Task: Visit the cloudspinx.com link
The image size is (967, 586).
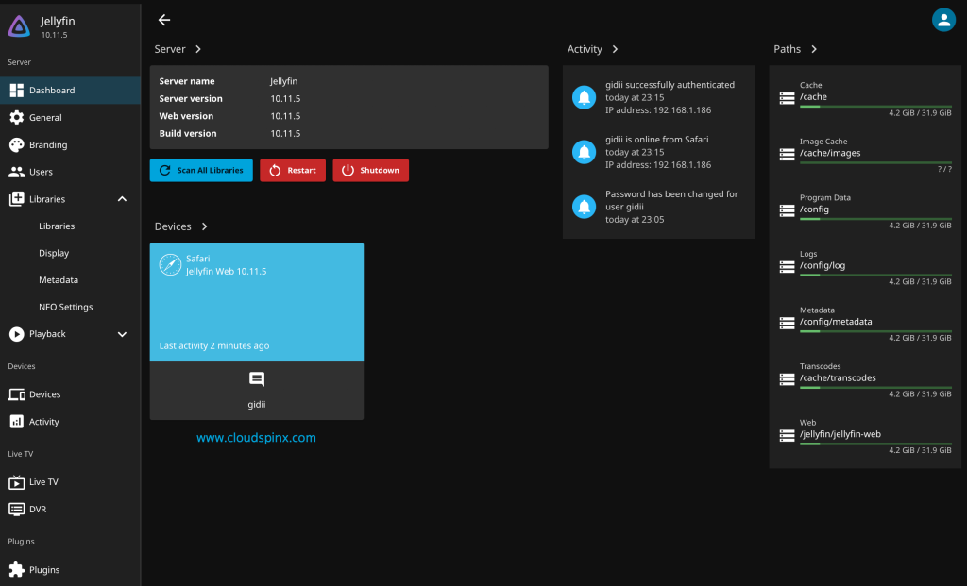Action: tap(256, 437)
